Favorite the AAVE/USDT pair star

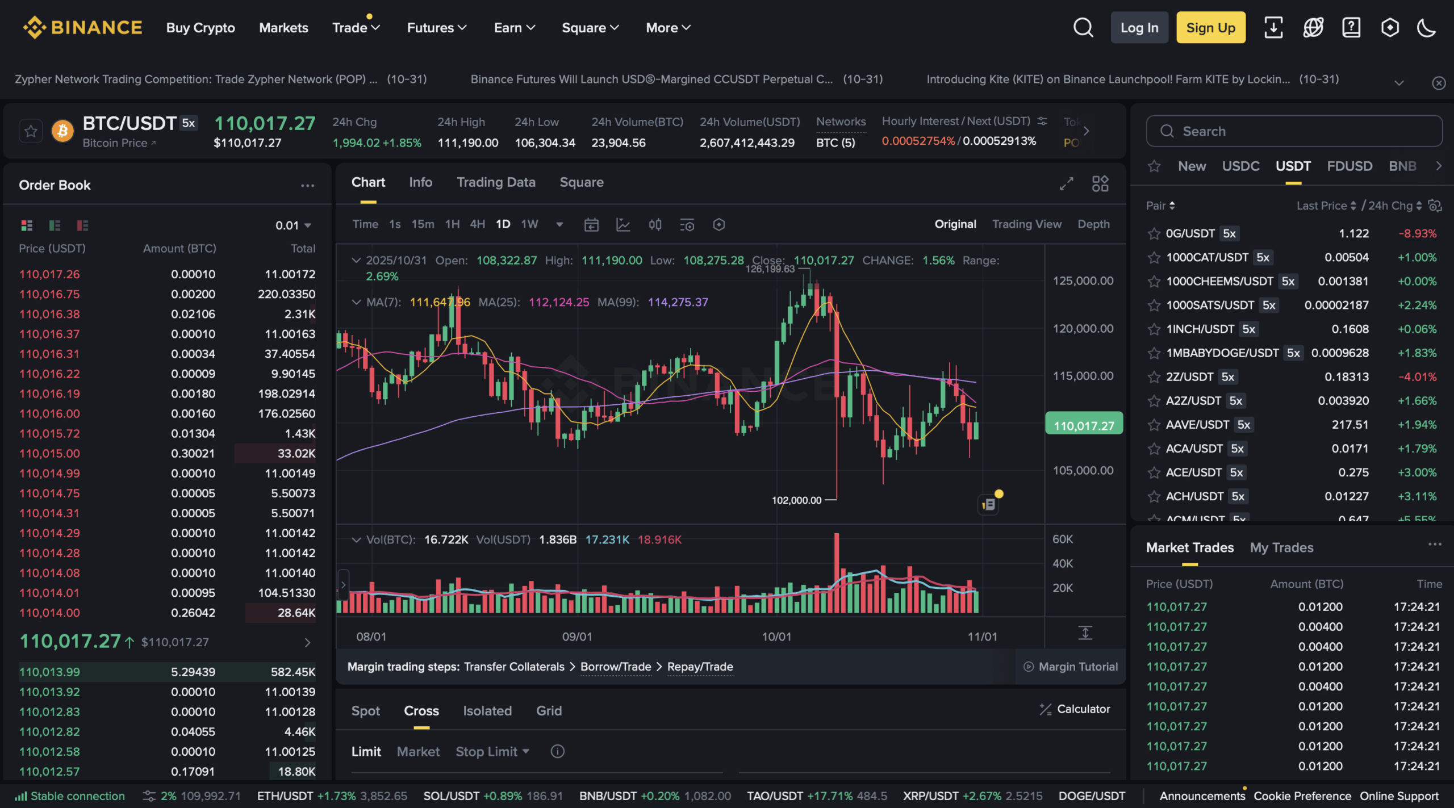coord(1154,425)
